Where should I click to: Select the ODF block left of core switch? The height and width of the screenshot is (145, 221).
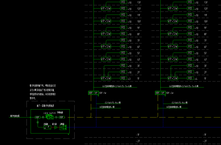tap(38, 117)
